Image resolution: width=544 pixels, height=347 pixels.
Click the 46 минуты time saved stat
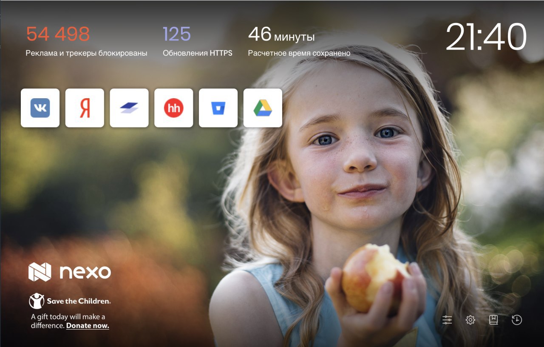(x=281, y=35)
